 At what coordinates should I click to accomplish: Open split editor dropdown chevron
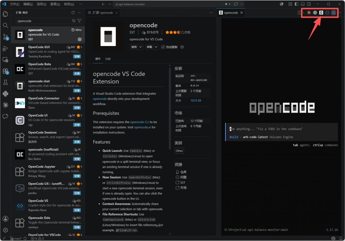point(304,12)
